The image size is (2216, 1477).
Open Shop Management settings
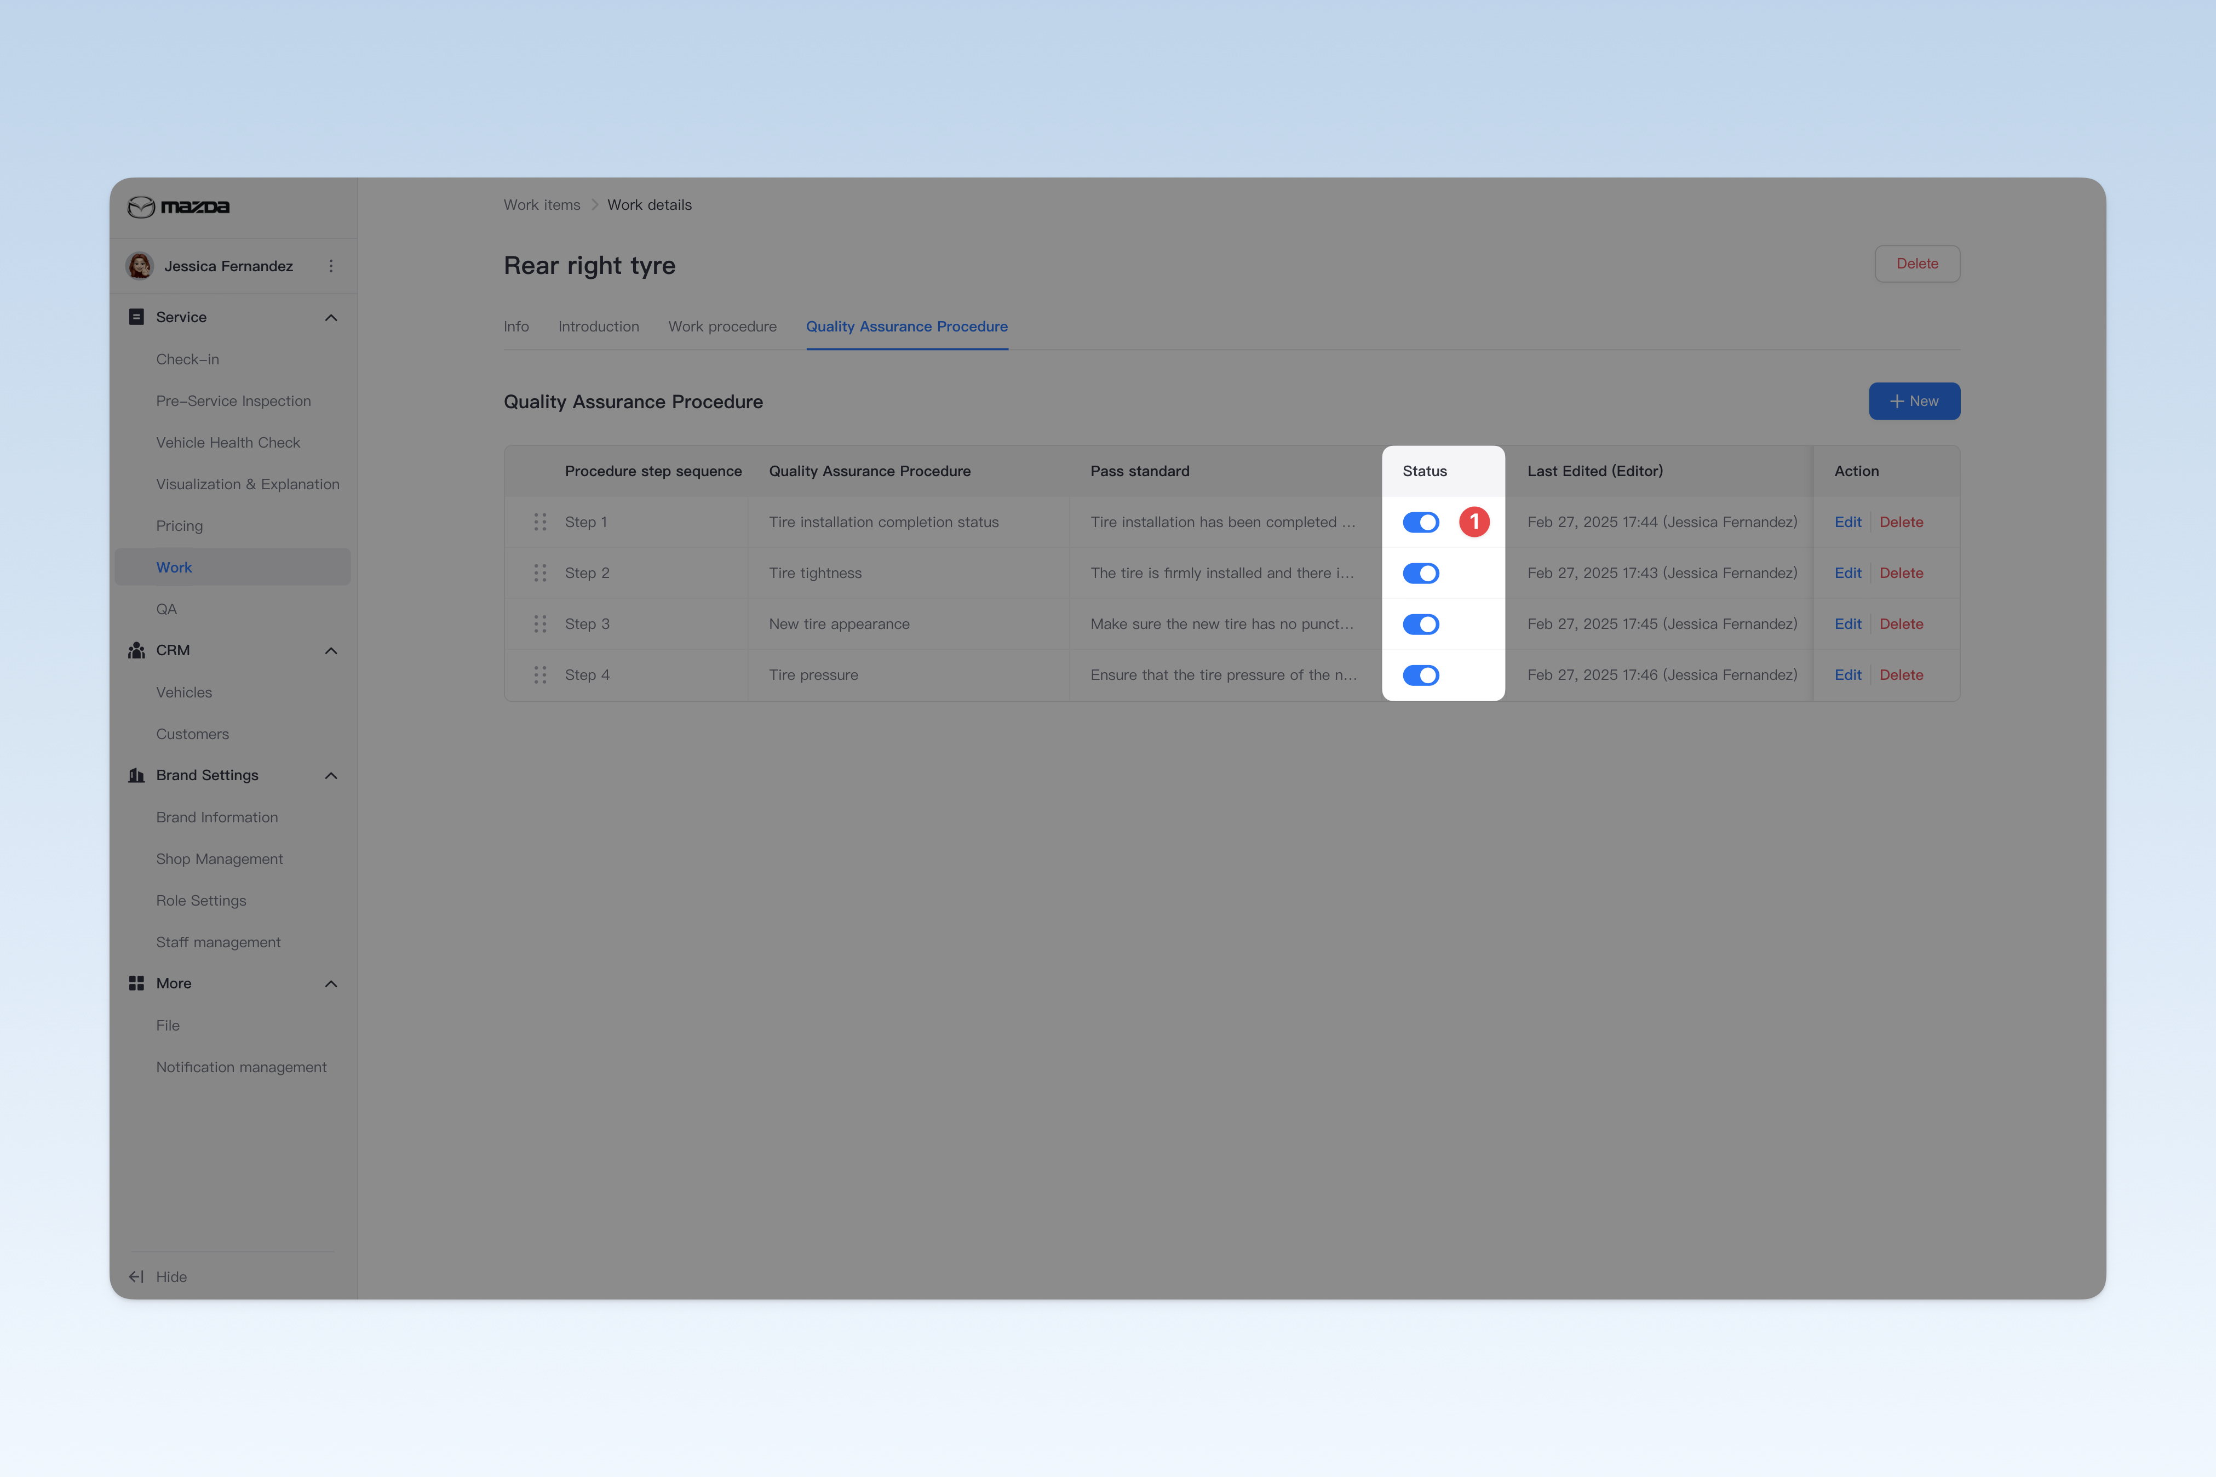tap(220, 859)
